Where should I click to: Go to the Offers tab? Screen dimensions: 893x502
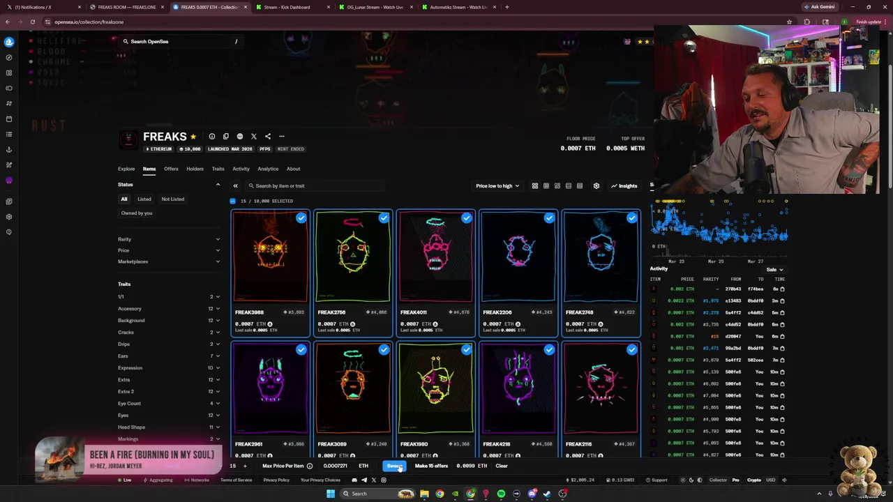171,169
